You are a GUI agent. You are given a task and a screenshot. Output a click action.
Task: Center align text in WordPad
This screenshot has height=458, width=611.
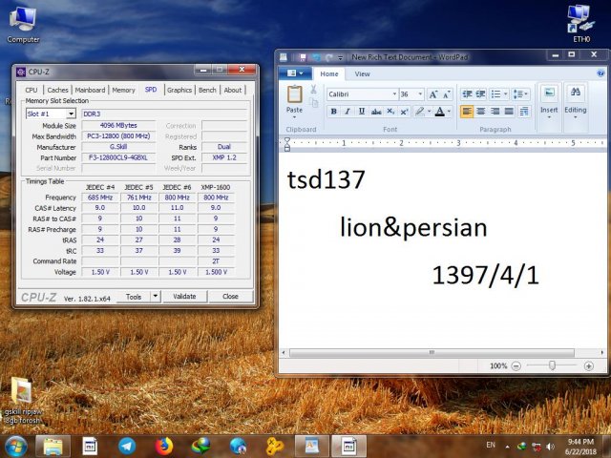coord(480,112)
